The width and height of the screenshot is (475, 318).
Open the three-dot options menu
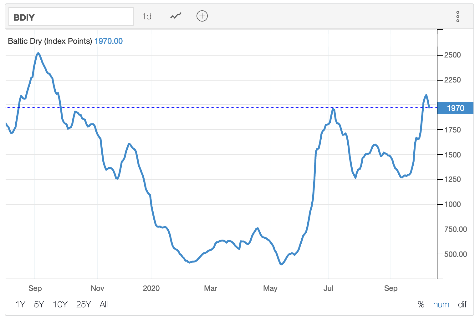click(457, 17)
